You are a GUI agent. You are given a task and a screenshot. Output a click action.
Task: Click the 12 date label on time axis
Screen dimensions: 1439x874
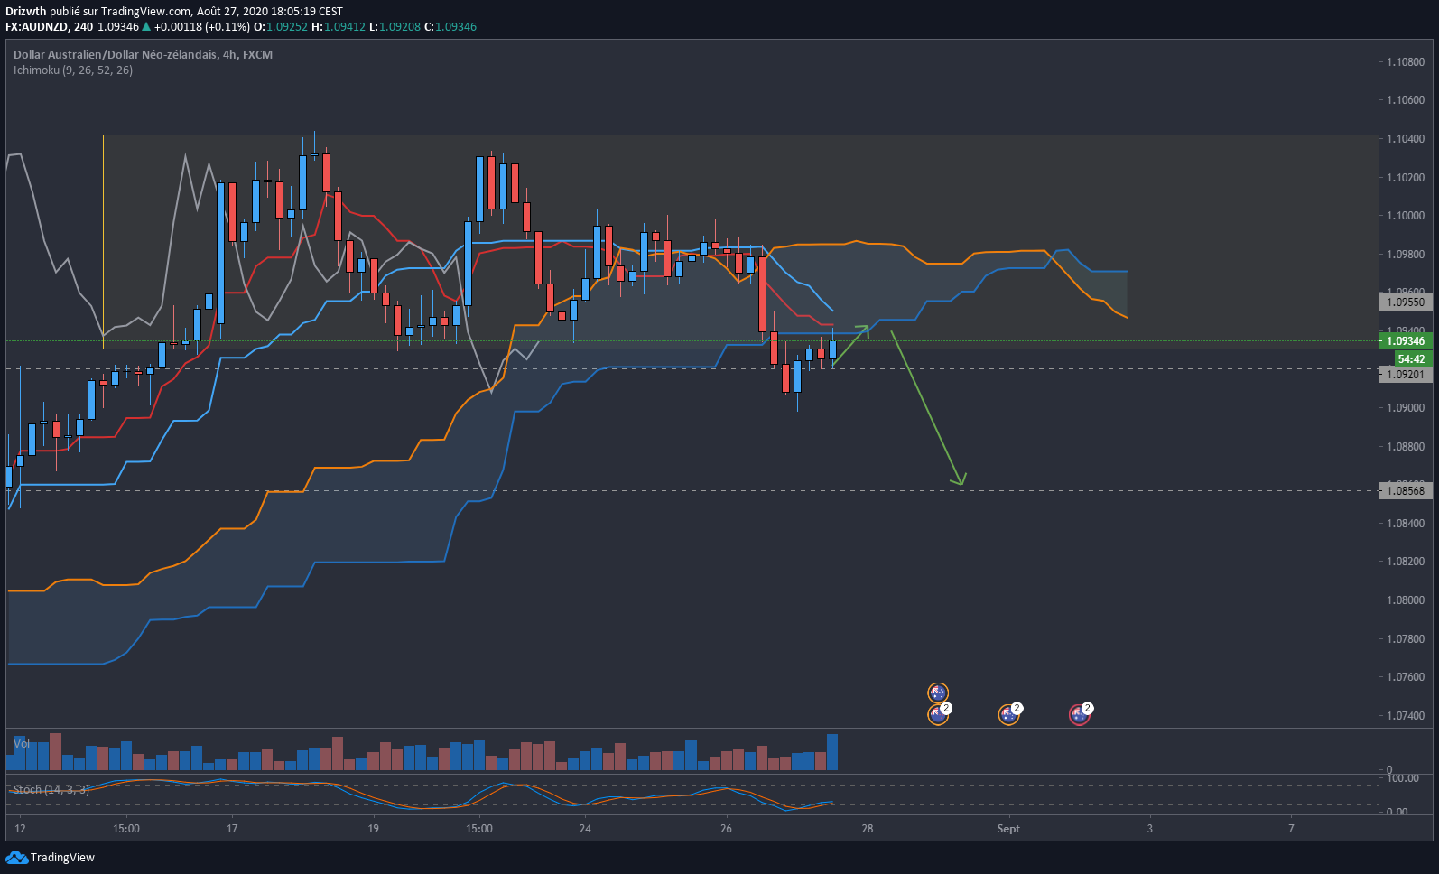20,829
